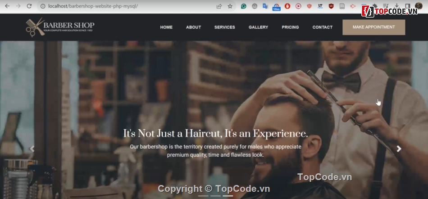
Task: Click the browser forward arrow
Action: (x=18, y=6)
